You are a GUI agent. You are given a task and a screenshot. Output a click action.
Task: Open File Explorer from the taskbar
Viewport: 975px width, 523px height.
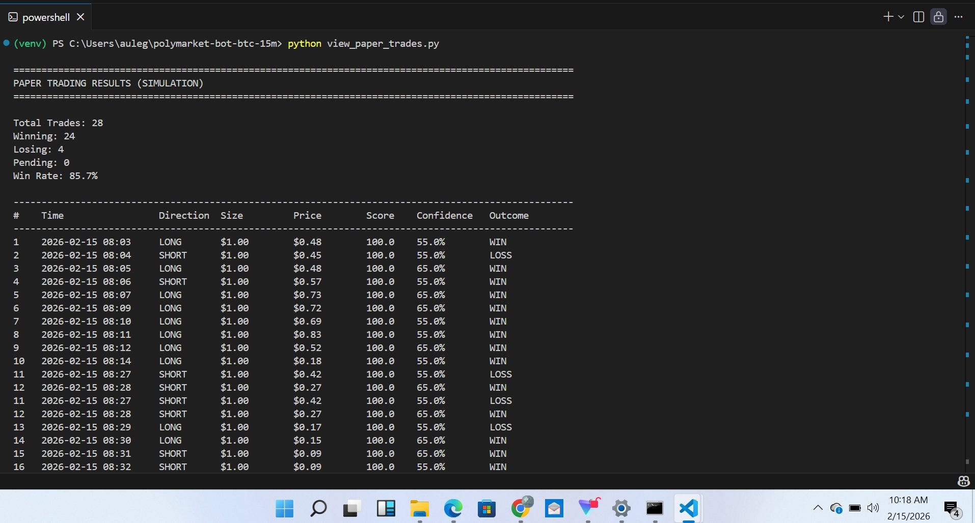click(x=419, y=509)
